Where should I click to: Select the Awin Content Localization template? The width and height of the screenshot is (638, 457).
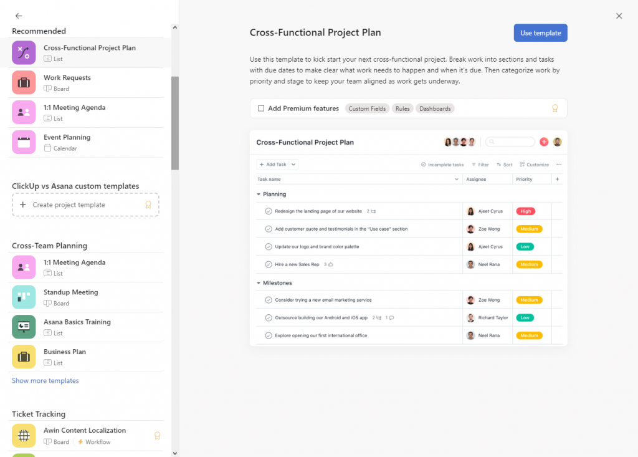coord(86,435)
